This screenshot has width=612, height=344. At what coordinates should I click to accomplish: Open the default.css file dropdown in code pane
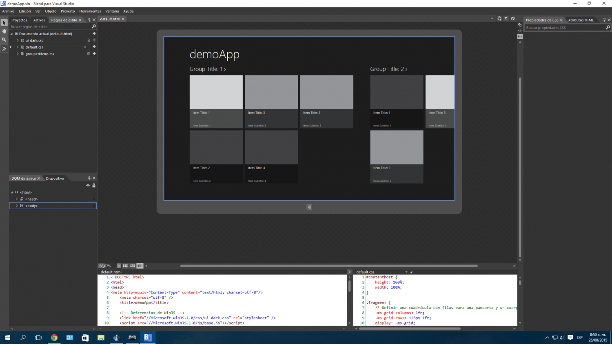(x=406, y=272)
